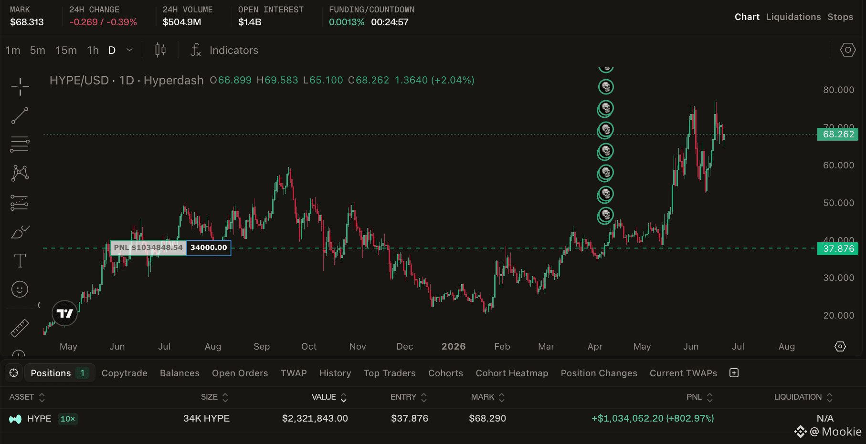Image resolution: width=866 pixels, height=444 pixels.
Task: Select the brush drawing tool
Action: [20, 232]
